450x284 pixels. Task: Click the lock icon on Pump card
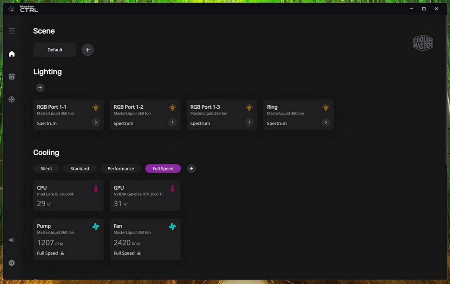point(62,253)
